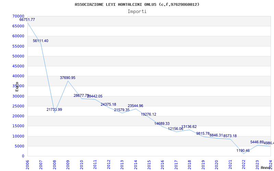Click the Importi subtitle

point(137,12)
